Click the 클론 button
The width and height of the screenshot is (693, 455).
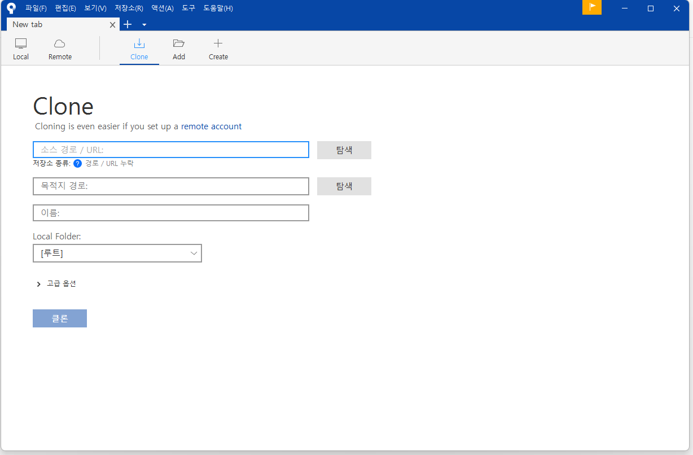[x=60, y=318]
